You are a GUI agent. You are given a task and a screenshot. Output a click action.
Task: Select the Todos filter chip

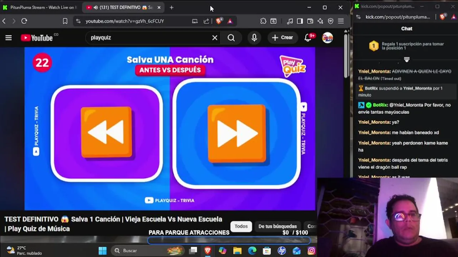(x=241, y=226)
